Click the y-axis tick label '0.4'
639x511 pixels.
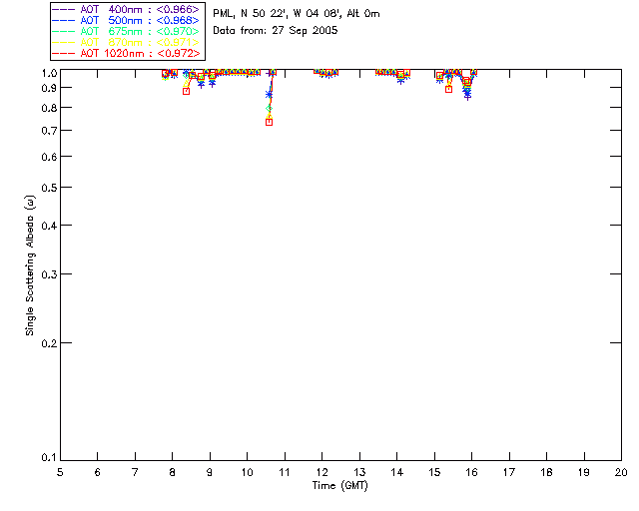tap(49, 226)
